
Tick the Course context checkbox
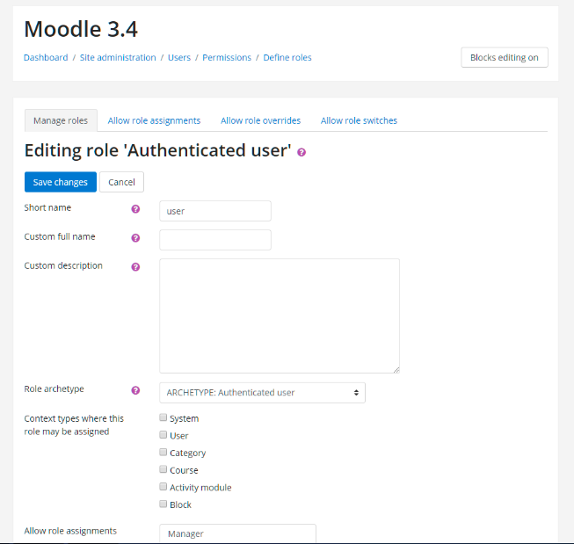tap(163, 469)
